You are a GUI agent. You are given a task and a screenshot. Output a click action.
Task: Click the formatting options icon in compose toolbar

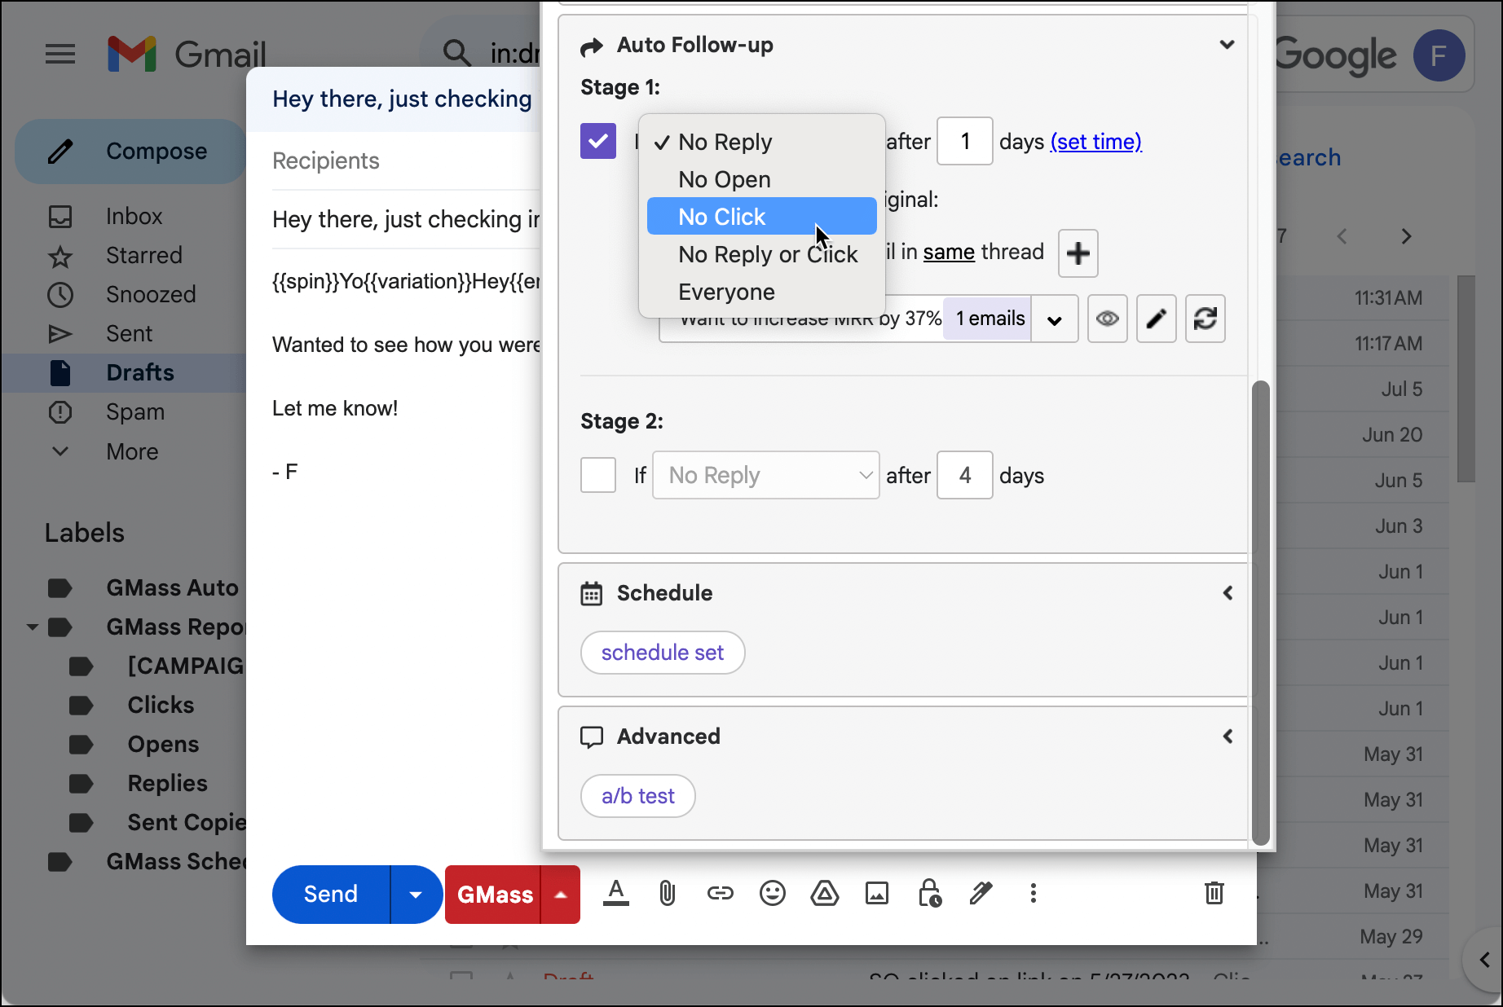point(616,894)
